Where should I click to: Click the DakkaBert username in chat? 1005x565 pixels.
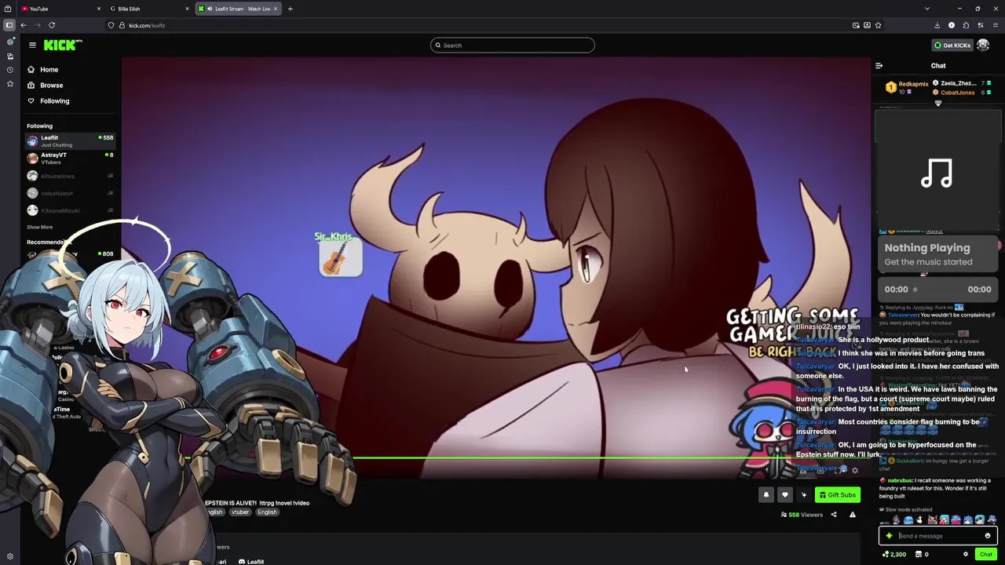910,461
